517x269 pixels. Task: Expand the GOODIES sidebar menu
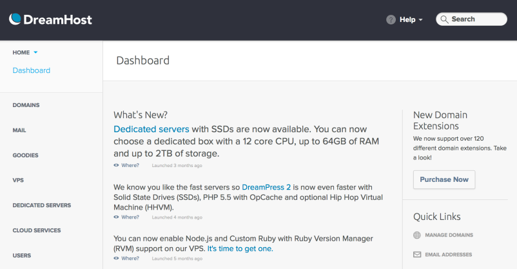click(x=25, y=155)
